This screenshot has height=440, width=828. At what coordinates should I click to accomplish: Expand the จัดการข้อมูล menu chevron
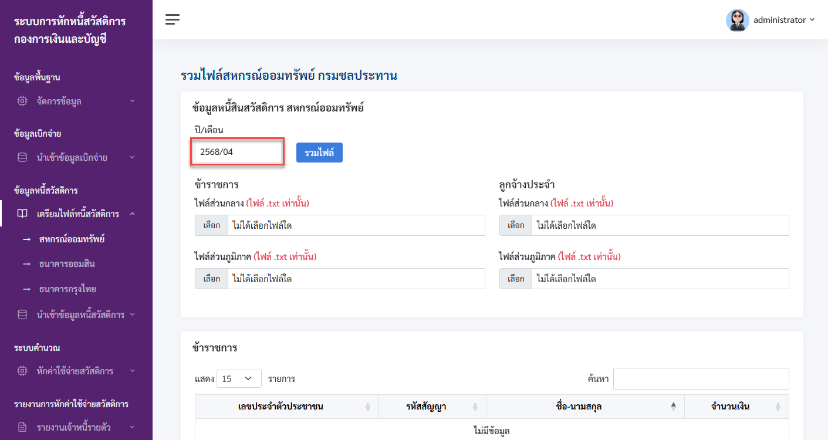(132, 101)
